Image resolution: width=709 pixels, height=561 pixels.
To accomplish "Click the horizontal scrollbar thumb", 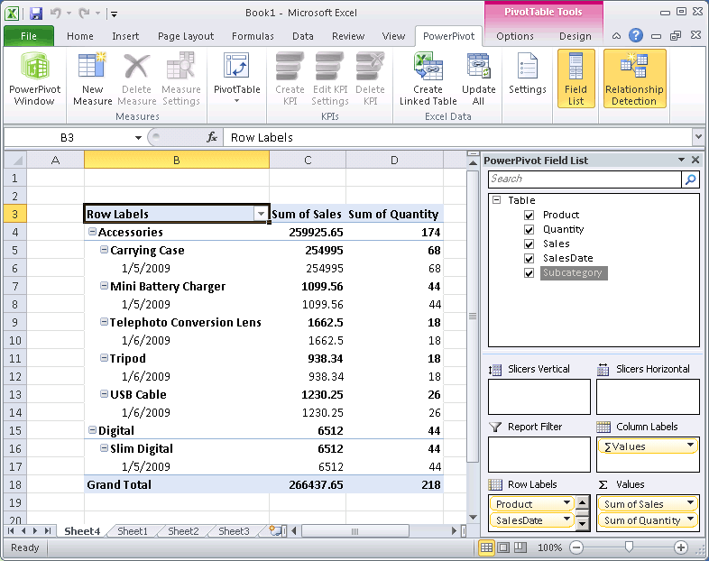I will (x=355, y=531).
